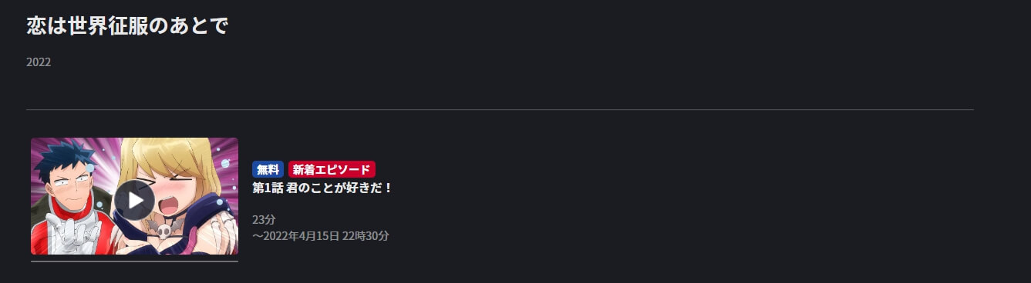Click the availability date 〜2022年4月15日 22時30分
This screenshot has height=283, width=1031.
[321, 236]
